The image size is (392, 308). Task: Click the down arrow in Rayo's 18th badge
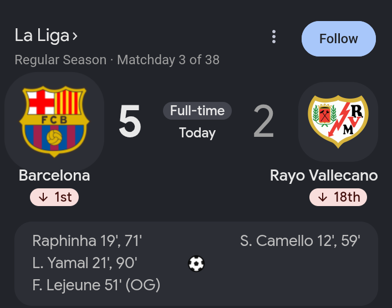[x=323, y=197]
